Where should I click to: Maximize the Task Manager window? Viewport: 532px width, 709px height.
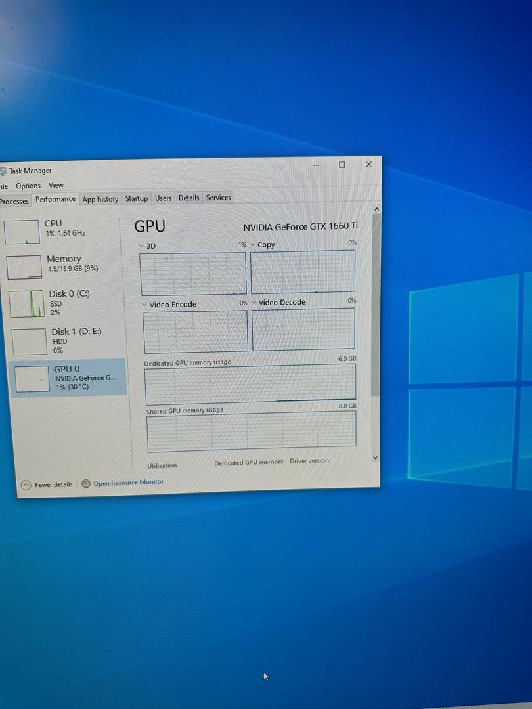[342, 165]
